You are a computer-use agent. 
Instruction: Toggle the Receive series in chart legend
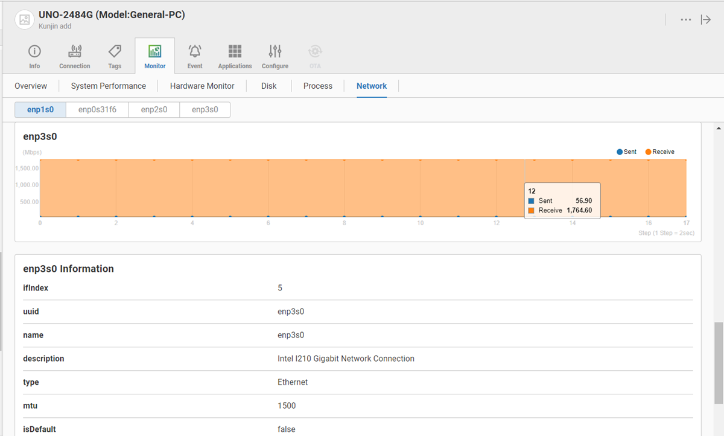(659, 152)
